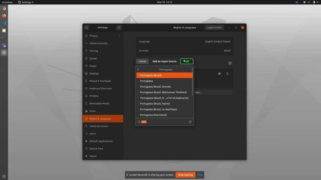
Task: Click the input source search field
Action: 165,122
